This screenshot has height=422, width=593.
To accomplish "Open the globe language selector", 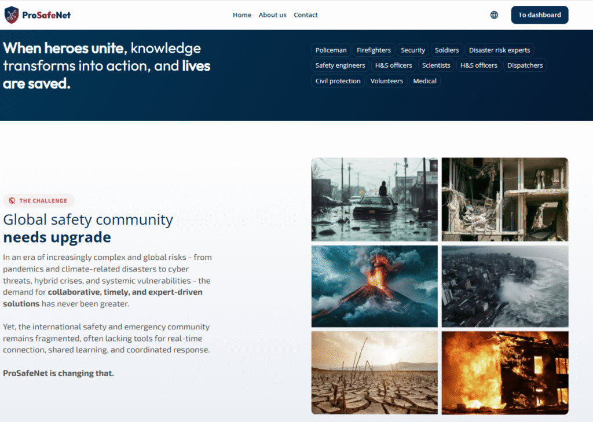I will (x=494, y=15).
